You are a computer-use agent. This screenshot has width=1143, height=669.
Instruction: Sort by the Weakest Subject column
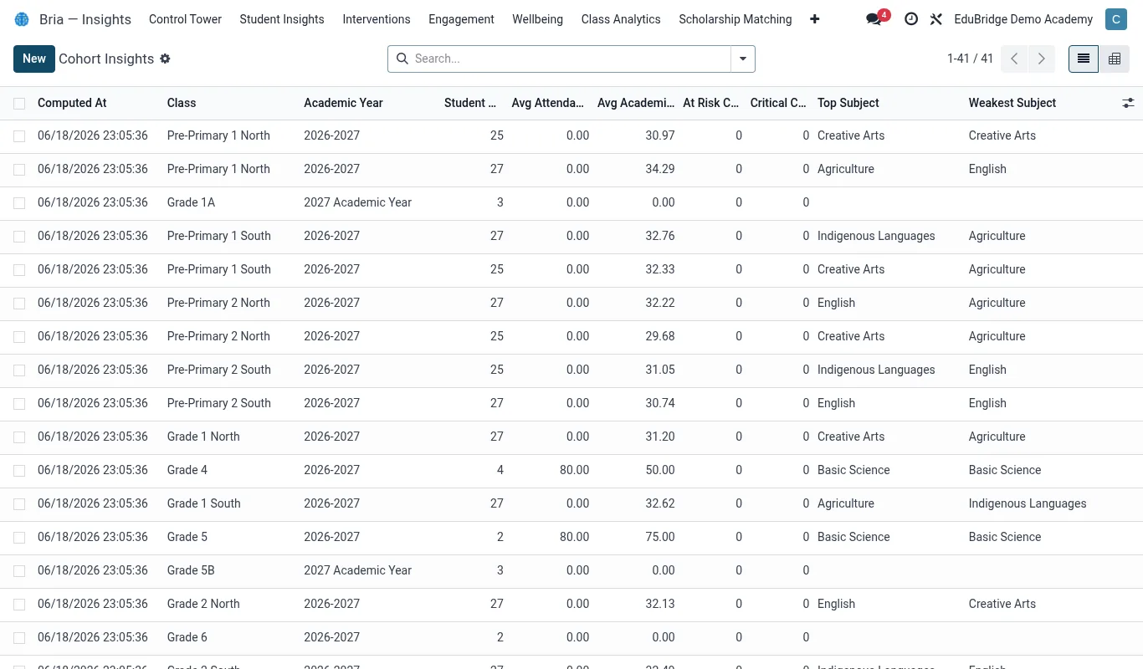tap(1012, 103)
